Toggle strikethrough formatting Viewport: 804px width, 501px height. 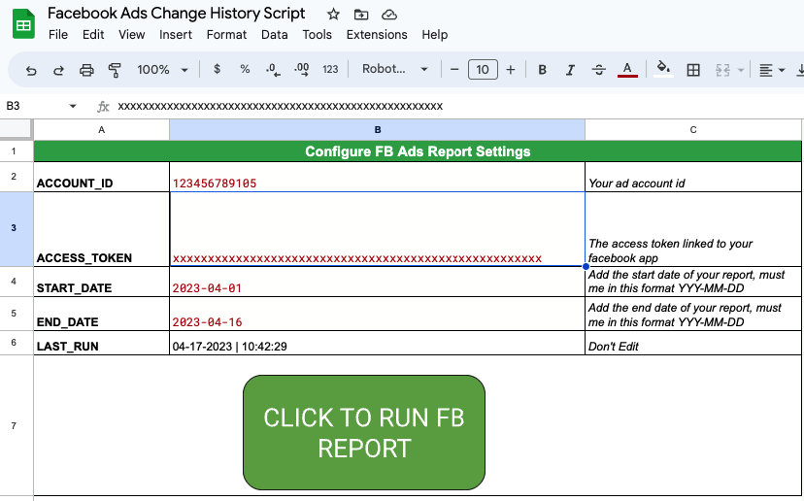click(598, 69)
